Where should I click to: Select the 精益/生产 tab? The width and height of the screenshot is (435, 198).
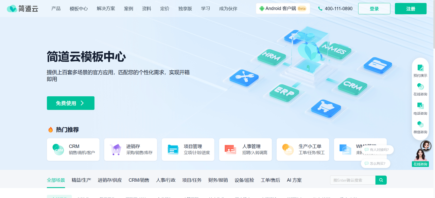[x=81, y=180]
